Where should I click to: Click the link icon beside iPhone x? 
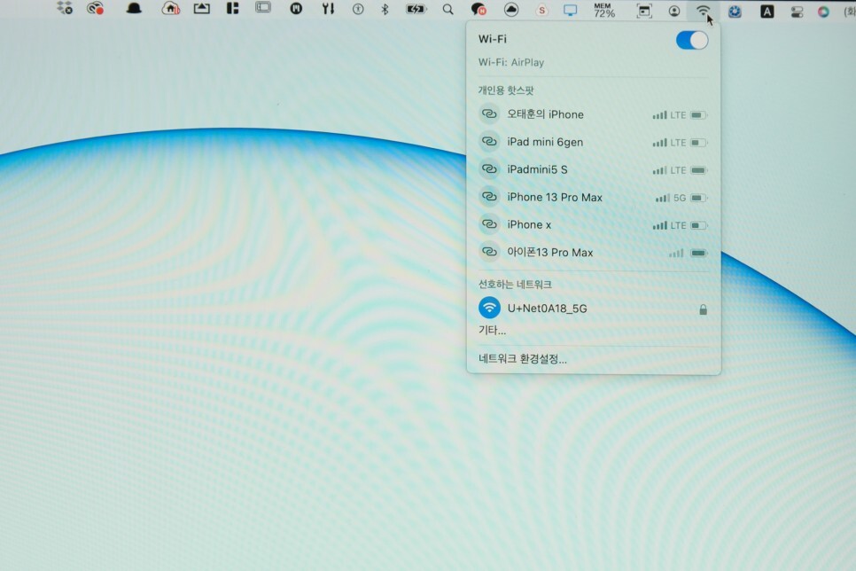489,224
